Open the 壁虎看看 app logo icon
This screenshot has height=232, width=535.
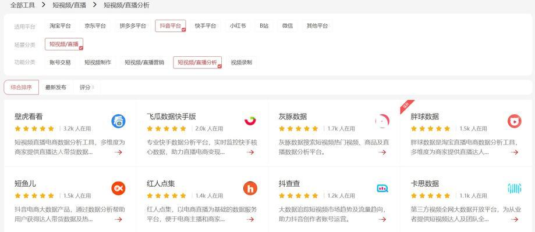tap(118, 121)
